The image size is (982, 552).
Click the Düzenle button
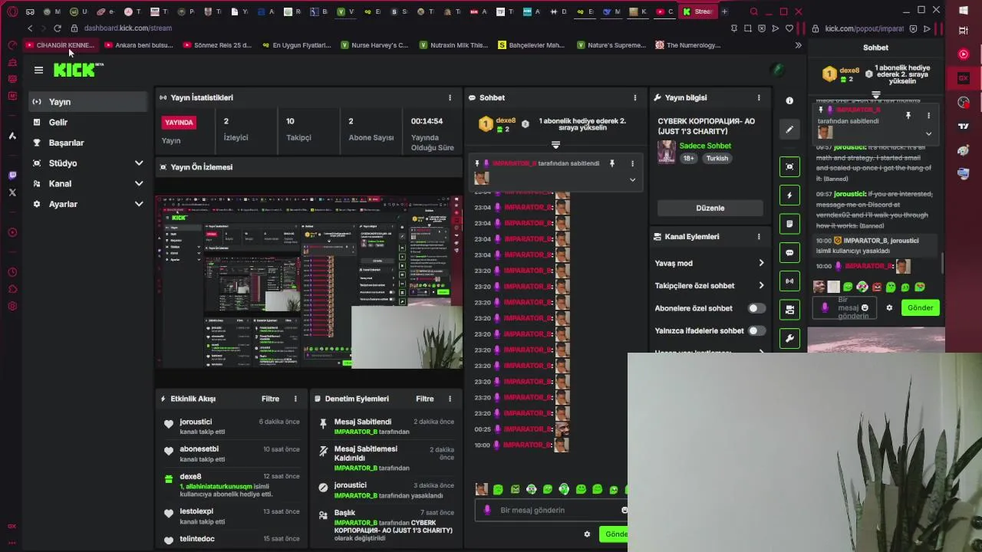click(710, 209)
